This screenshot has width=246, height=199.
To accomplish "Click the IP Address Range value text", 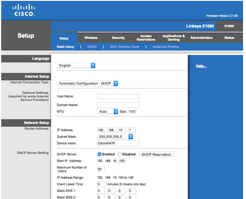I will [115, 178].
